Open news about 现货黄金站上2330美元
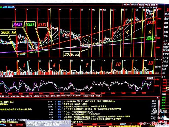Viewport: 169px width, 127px height. pos(75,104)
